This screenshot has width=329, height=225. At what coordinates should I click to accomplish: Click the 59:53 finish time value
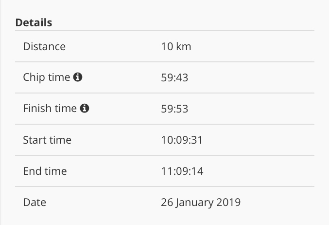tap(174, 109)
